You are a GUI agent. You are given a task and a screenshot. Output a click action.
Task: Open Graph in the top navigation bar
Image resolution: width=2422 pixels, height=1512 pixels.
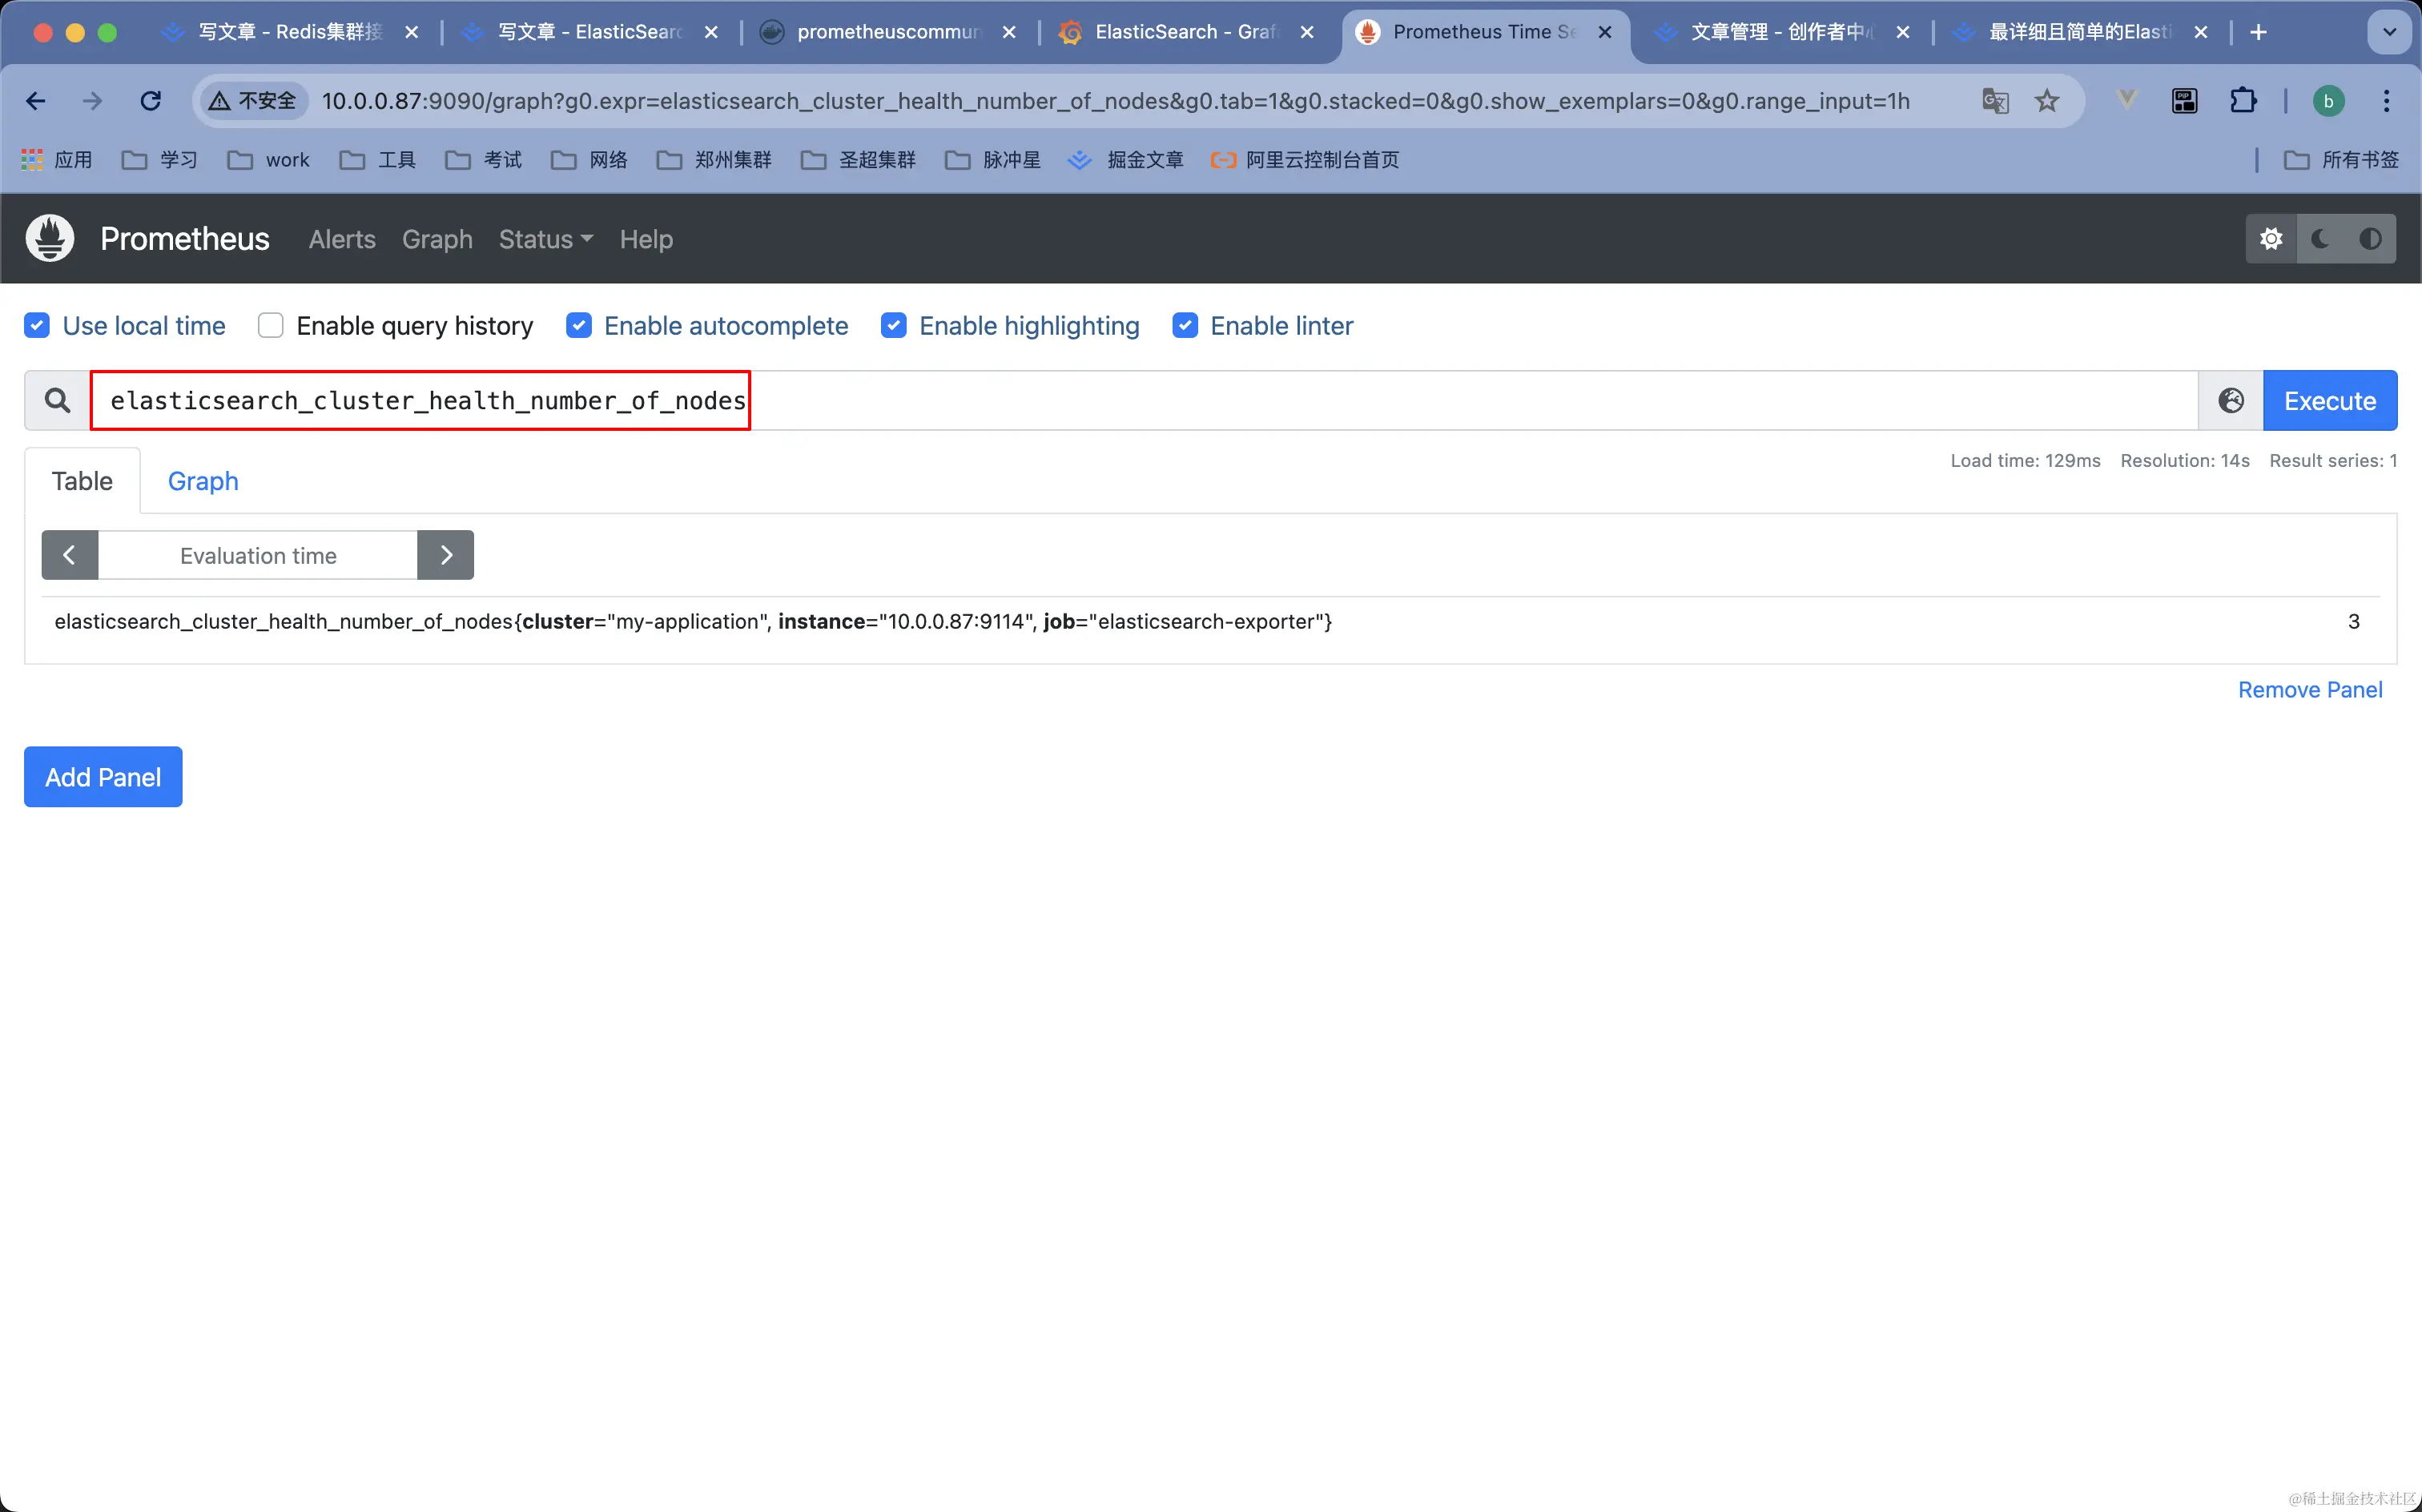437,239
